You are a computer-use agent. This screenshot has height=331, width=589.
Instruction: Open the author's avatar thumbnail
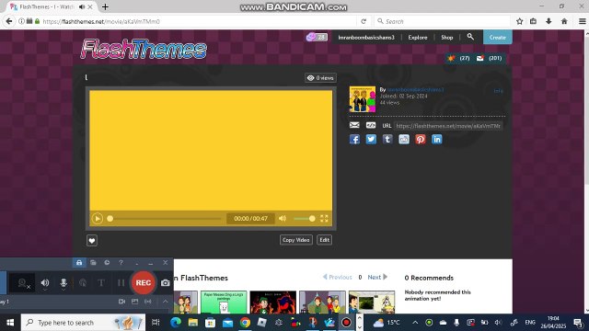363,99
